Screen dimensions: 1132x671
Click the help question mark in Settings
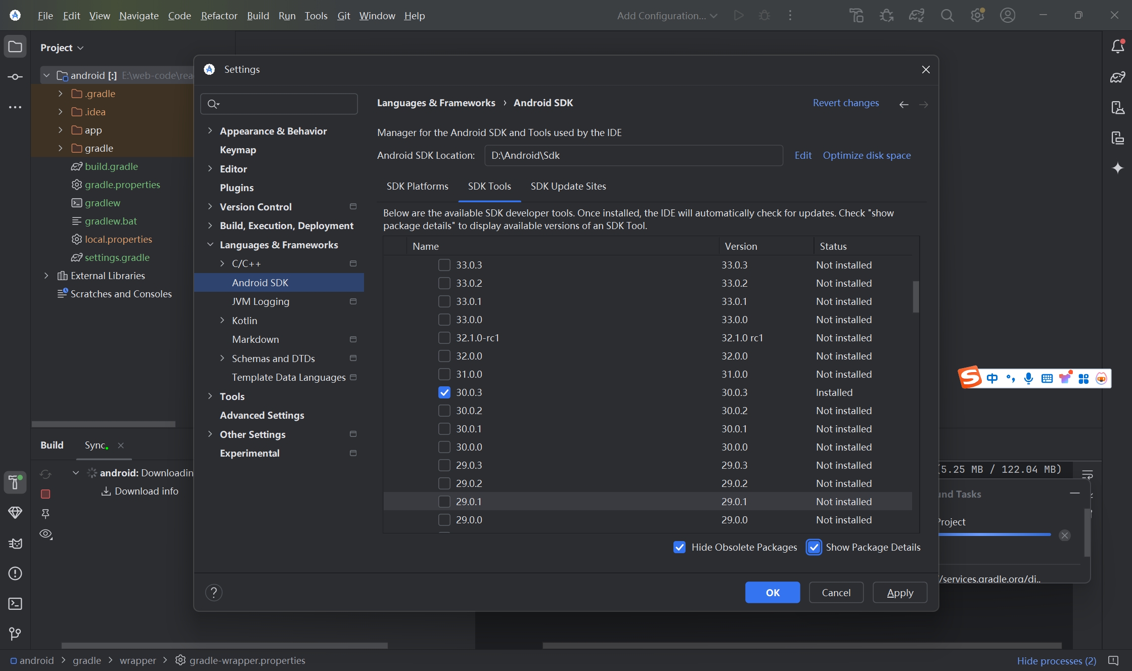[214, 593]
